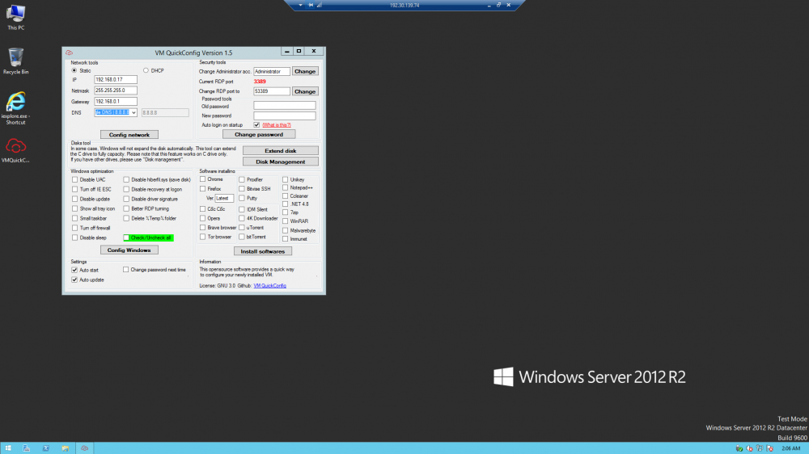Image resolution: width=809 pixels, height=454 pixels.
Task: Check Malwarebyte for installation
Action: click(x=286, y=230)
